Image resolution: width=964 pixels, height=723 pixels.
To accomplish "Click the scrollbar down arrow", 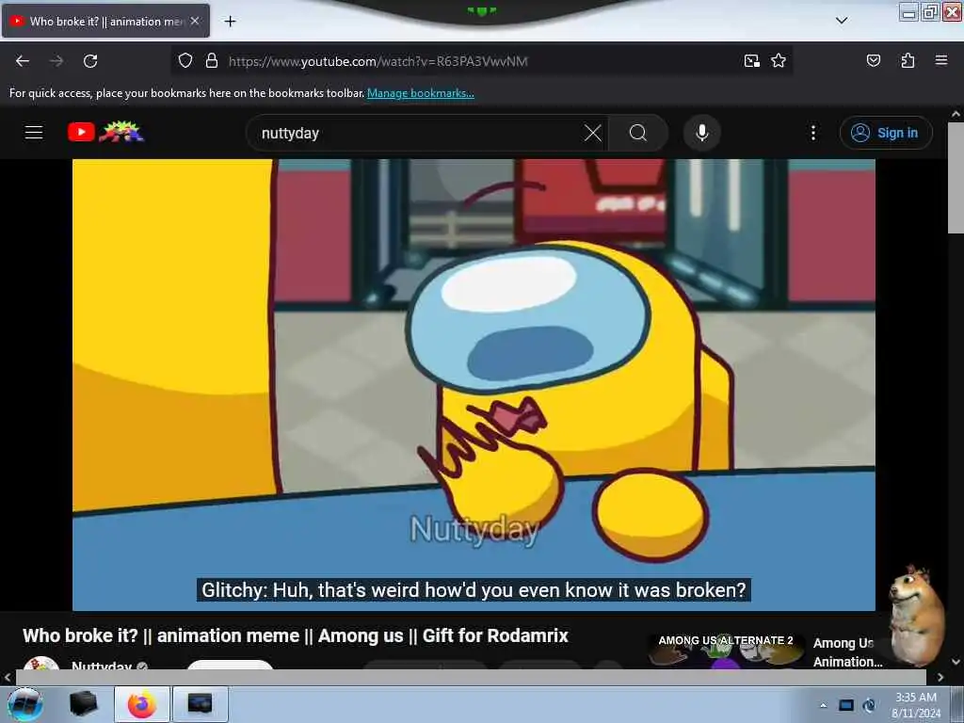I will [956, 662].
